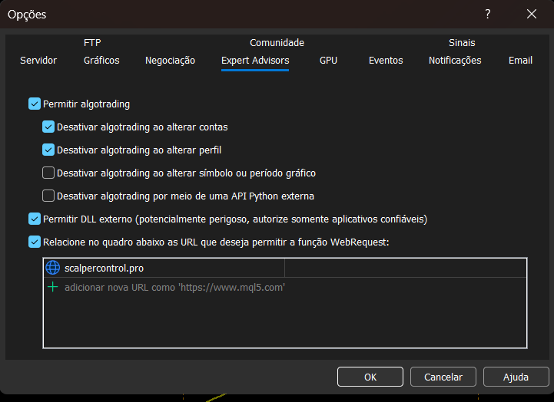Uncheck Desativar algotrading ao alterar contas
This screenshot has width=554, height=402.
(48, 127)
